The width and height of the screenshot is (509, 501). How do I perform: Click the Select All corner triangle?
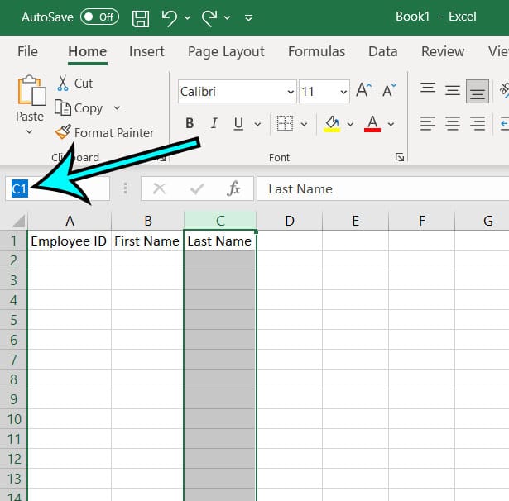click(18, 221)
